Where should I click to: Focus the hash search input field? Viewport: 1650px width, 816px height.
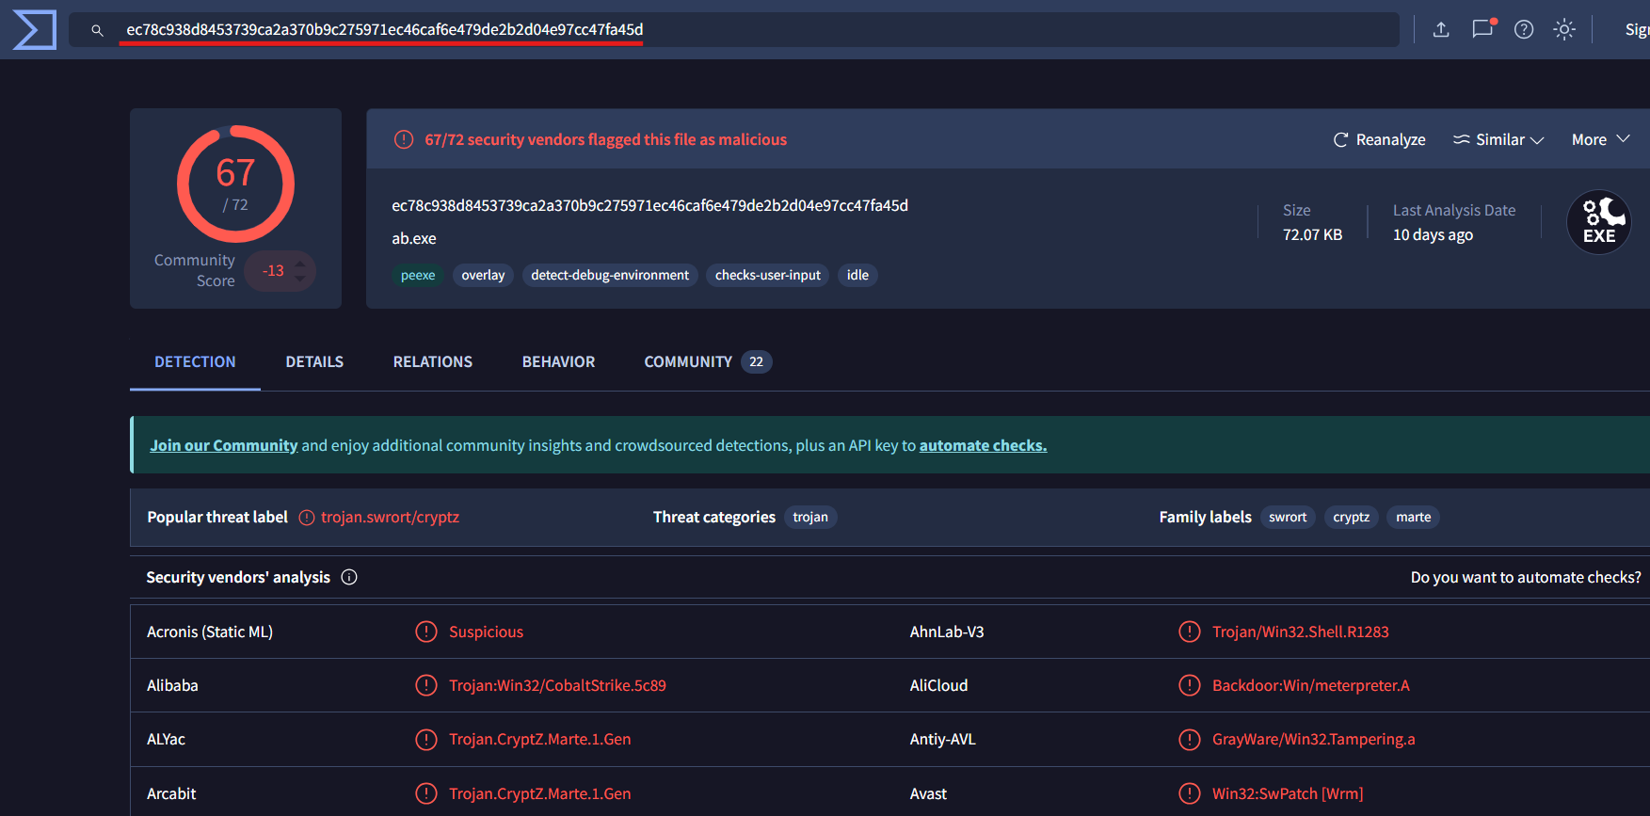[734, 30]
